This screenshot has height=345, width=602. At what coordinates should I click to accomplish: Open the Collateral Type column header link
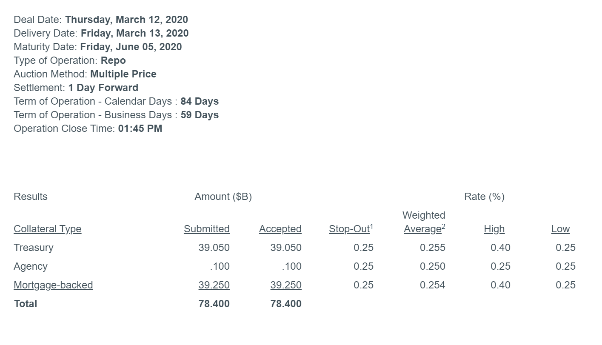pyautogui.click(x=48, y=229)
